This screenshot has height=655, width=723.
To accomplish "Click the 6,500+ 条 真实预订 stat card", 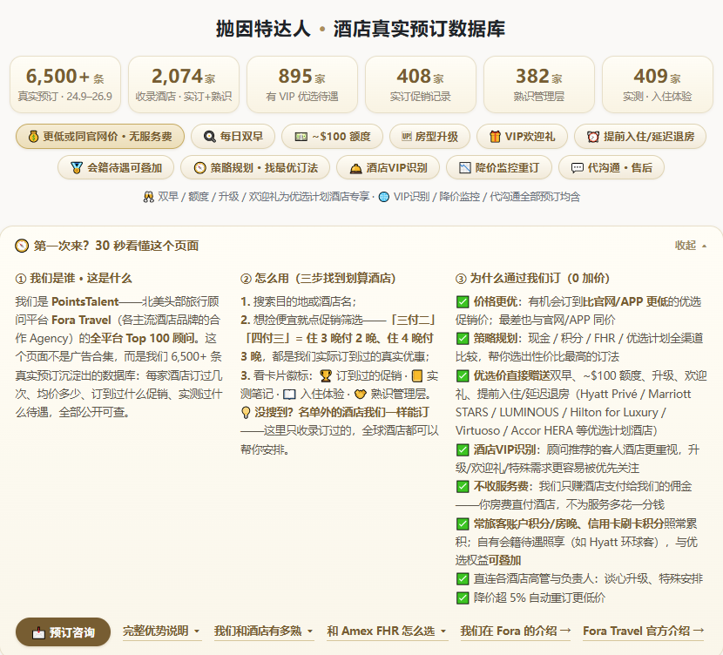I will (x=65, y=84).
